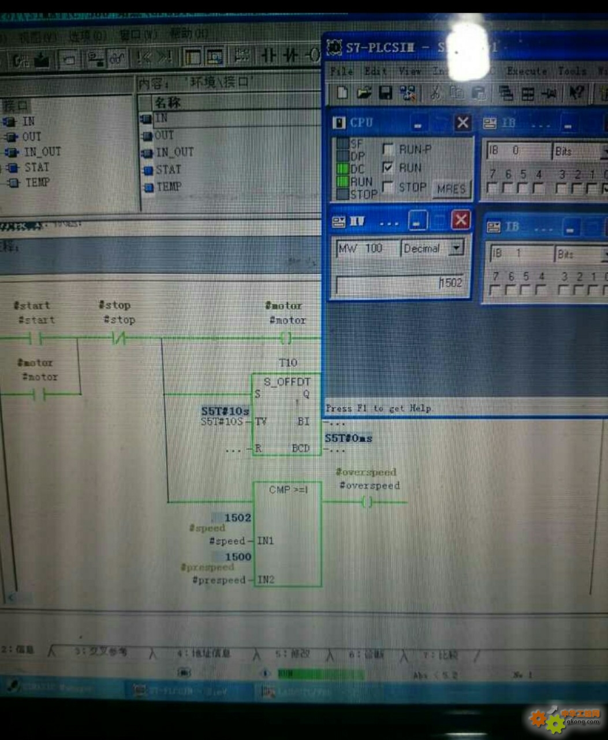This screenshot has width=608, height=740.
Task: Open the Tools menu in S7-PLCSIM
Action: pyautogui.click(x=572, y=71)
